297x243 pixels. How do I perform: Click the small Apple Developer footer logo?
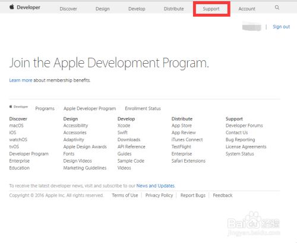tap(18, 107)
